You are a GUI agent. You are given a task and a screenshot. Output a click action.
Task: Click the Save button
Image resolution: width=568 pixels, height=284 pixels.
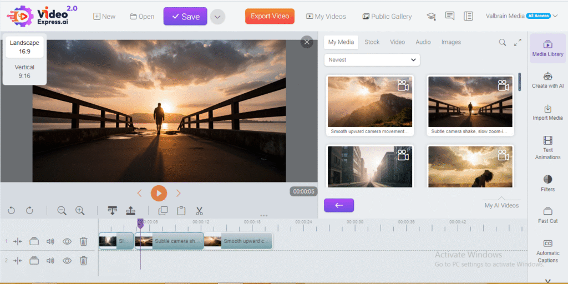point(185,16)
